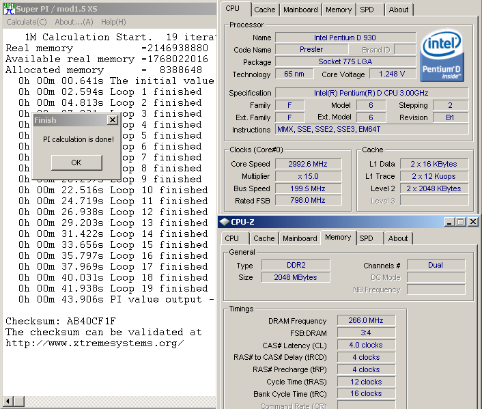Switch to Memory tab in upper CPU-Z window
Viewport: 482px width, 409px height.
pyautogui.click(x=339, y=10)
